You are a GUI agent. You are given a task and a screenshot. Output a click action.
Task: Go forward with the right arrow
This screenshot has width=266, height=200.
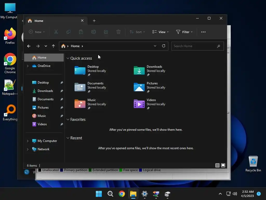(x=38, y=46)
